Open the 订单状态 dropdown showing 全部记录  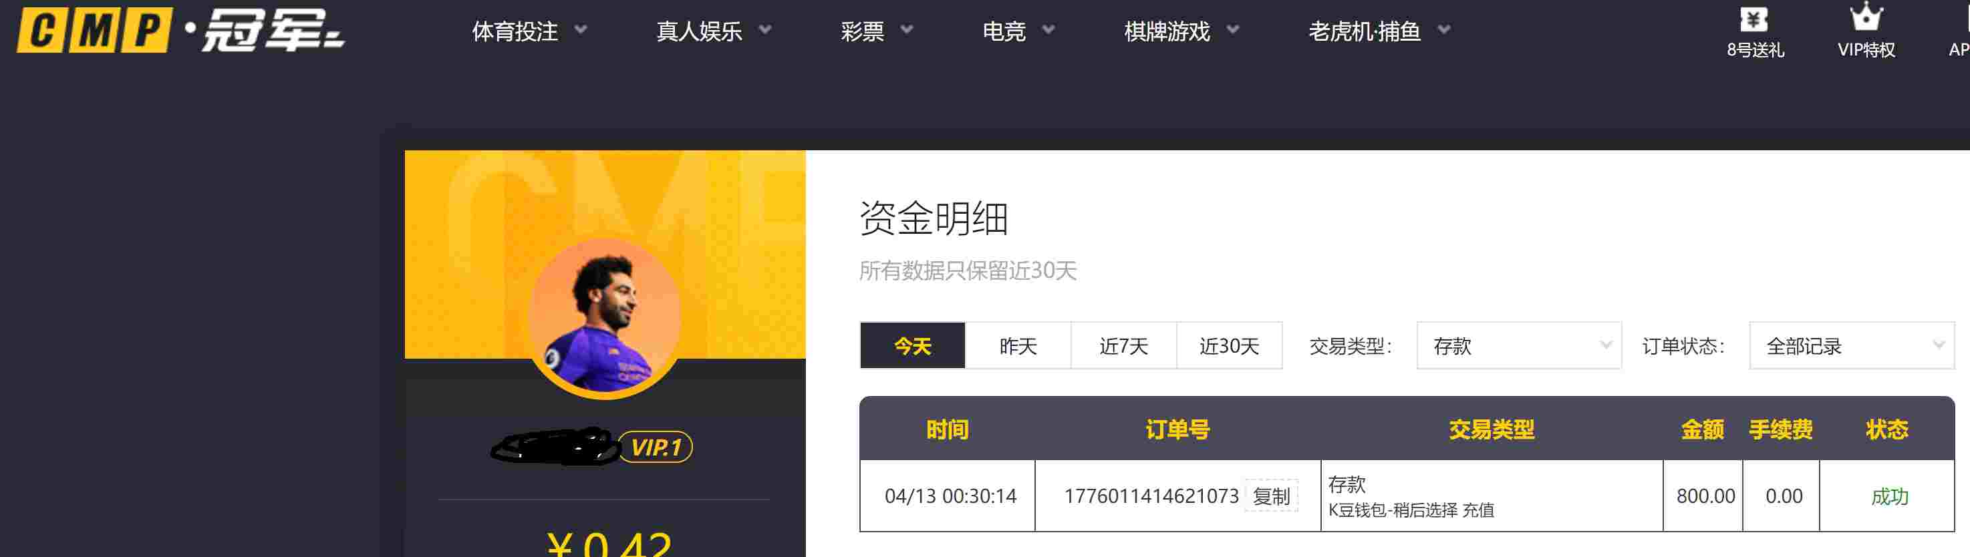coord(1850,346)
